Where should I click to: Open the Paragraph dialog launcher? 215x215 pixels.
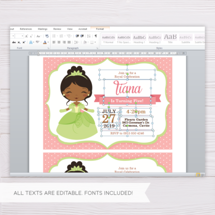pyautogui.click(x=97, y=48)
